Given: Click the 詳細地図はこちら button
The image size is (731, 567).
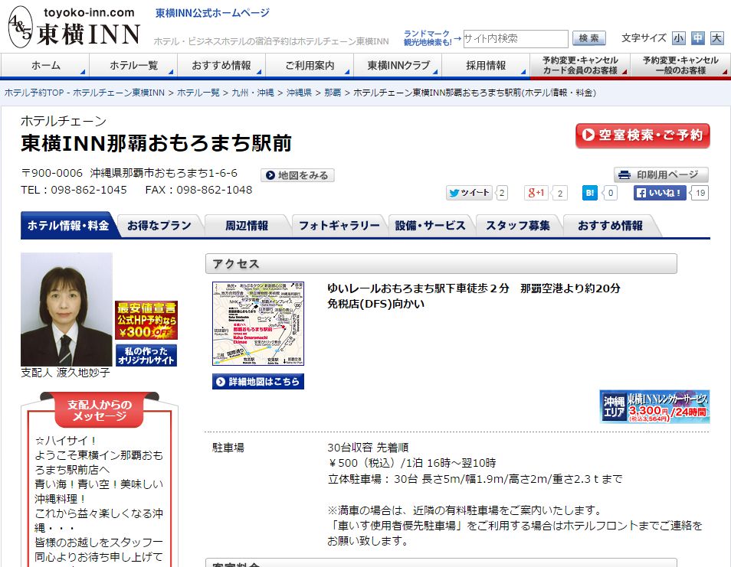Looking at the screenshot, I should click(x=257, y=382).
